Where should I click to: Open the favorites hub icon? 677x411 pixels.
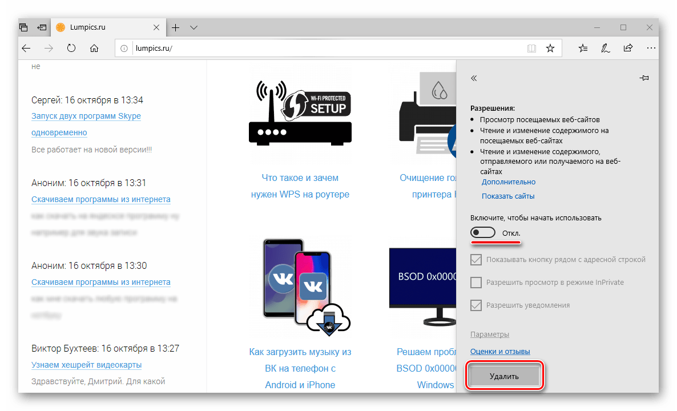[583, 49]
